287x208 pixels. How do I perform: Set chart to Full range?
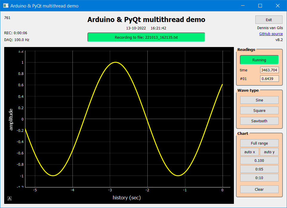tap(259, 143)
